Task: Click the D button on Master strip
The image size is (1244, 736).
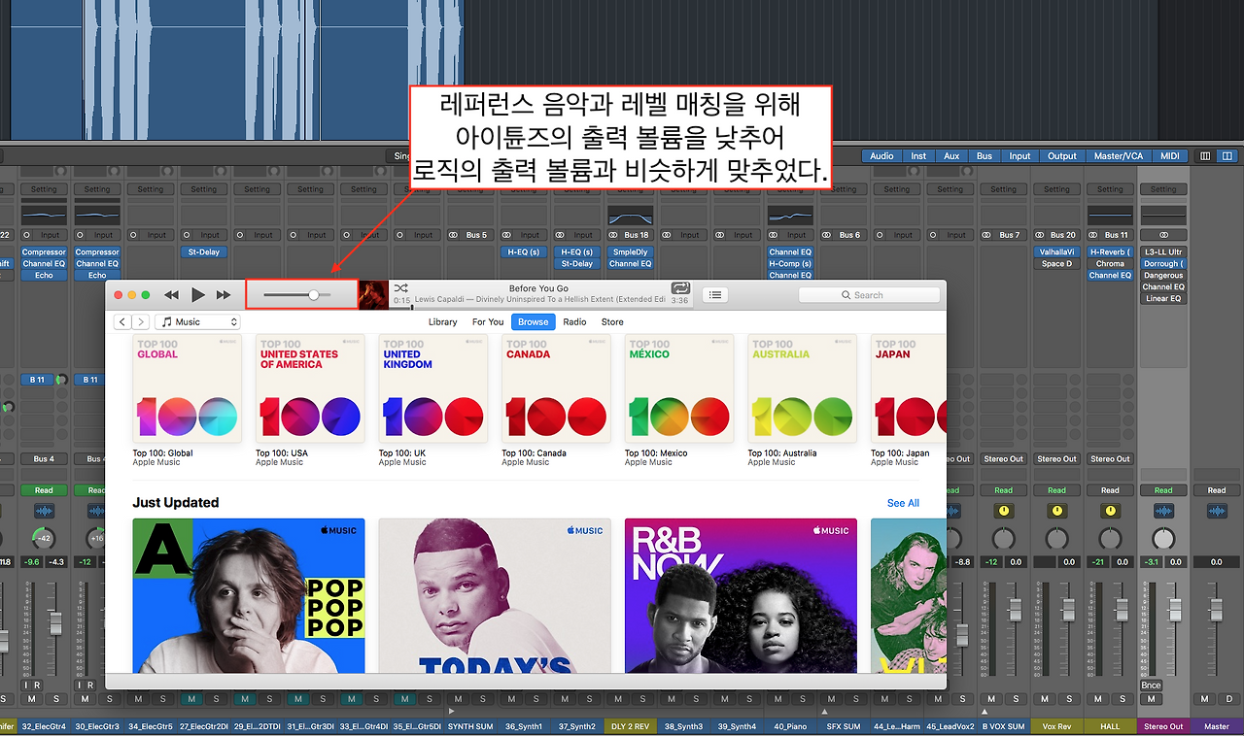Action: [1229, 699]
